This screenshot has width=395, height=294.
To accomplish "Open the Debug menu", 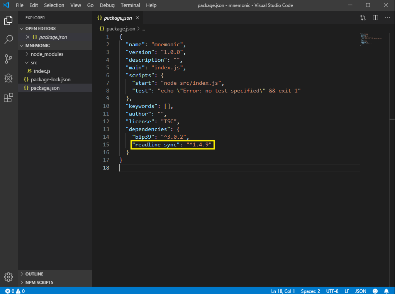I will coord(107,5).
